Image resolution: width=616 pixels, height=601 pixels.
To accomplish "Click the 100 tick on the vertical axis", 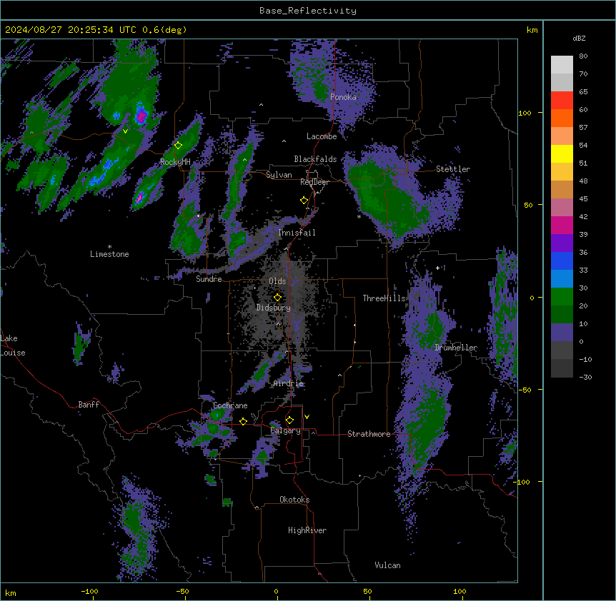I will point(525,113).
